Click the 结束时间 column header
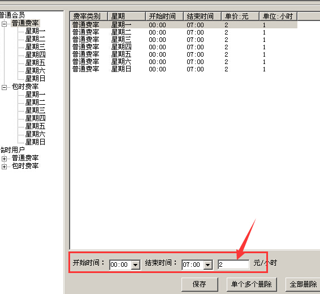 202,16
